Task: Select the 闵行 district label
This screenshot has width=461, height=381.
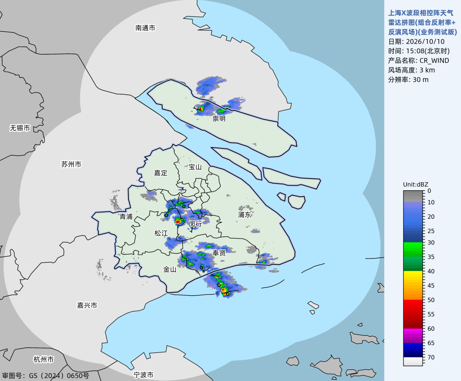Action: pos(195,224)
